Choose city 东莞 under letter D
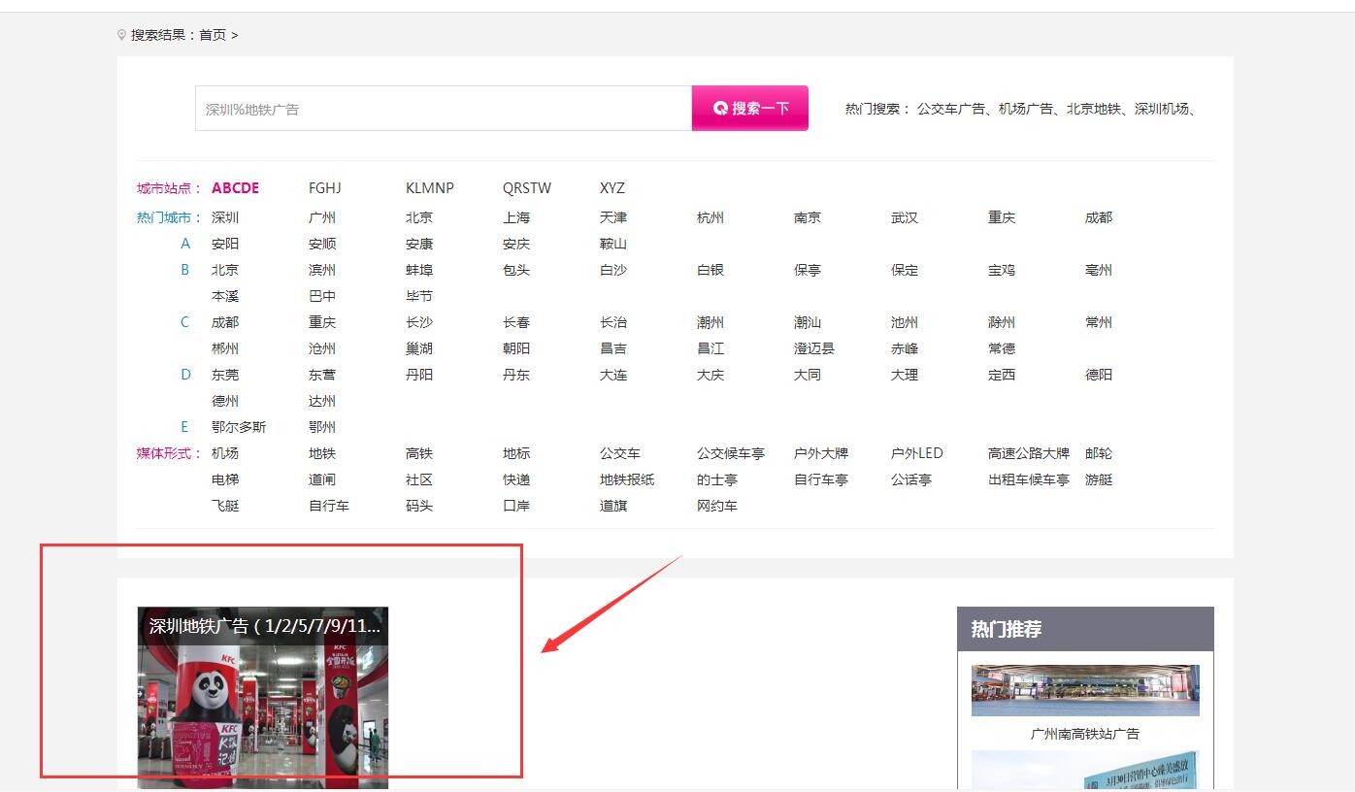Image resolution: width=1355 pixels, height=792 pixels. [225, 375]
